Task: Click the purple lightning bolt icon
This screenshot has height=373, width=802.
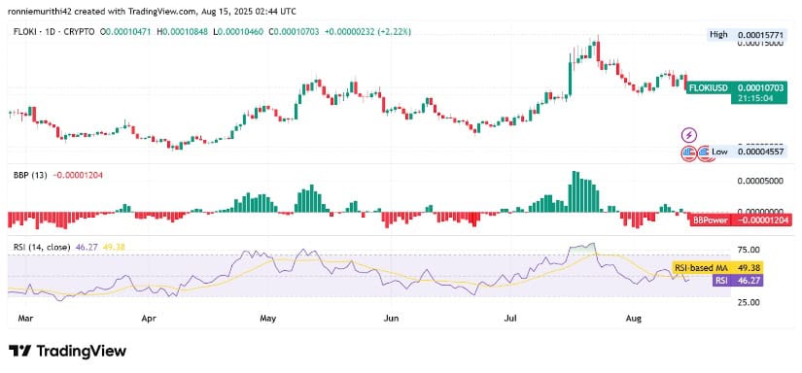Action: pyautogui.click(x=689, y=135)
